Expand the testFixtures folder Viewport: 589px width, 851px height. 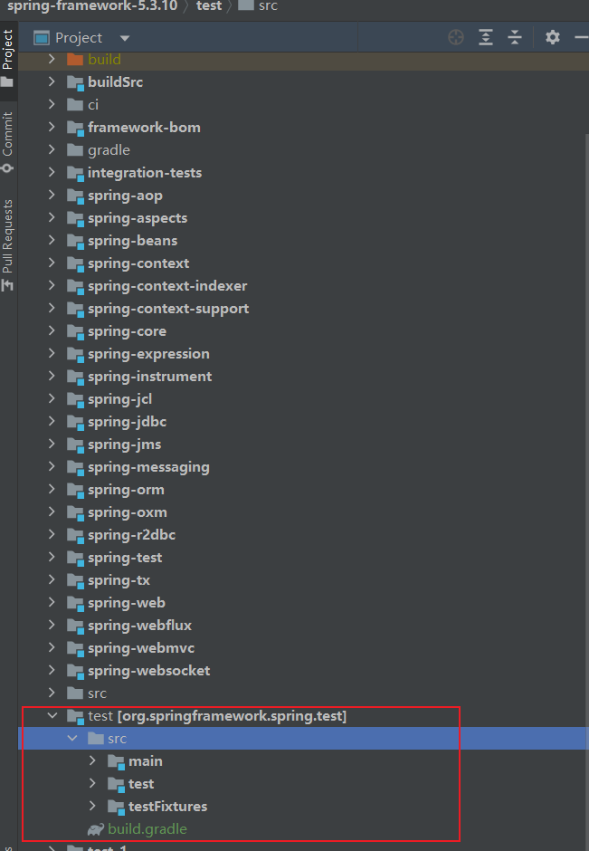click(x=93, y=807)
